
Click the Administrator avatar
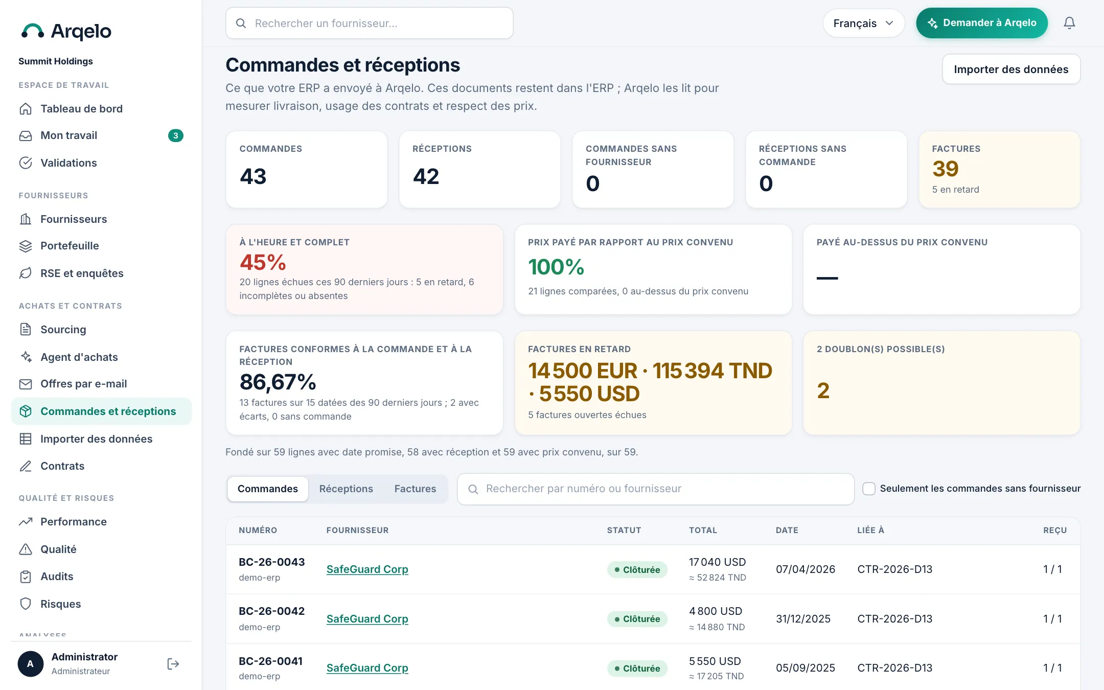(30, 664)
